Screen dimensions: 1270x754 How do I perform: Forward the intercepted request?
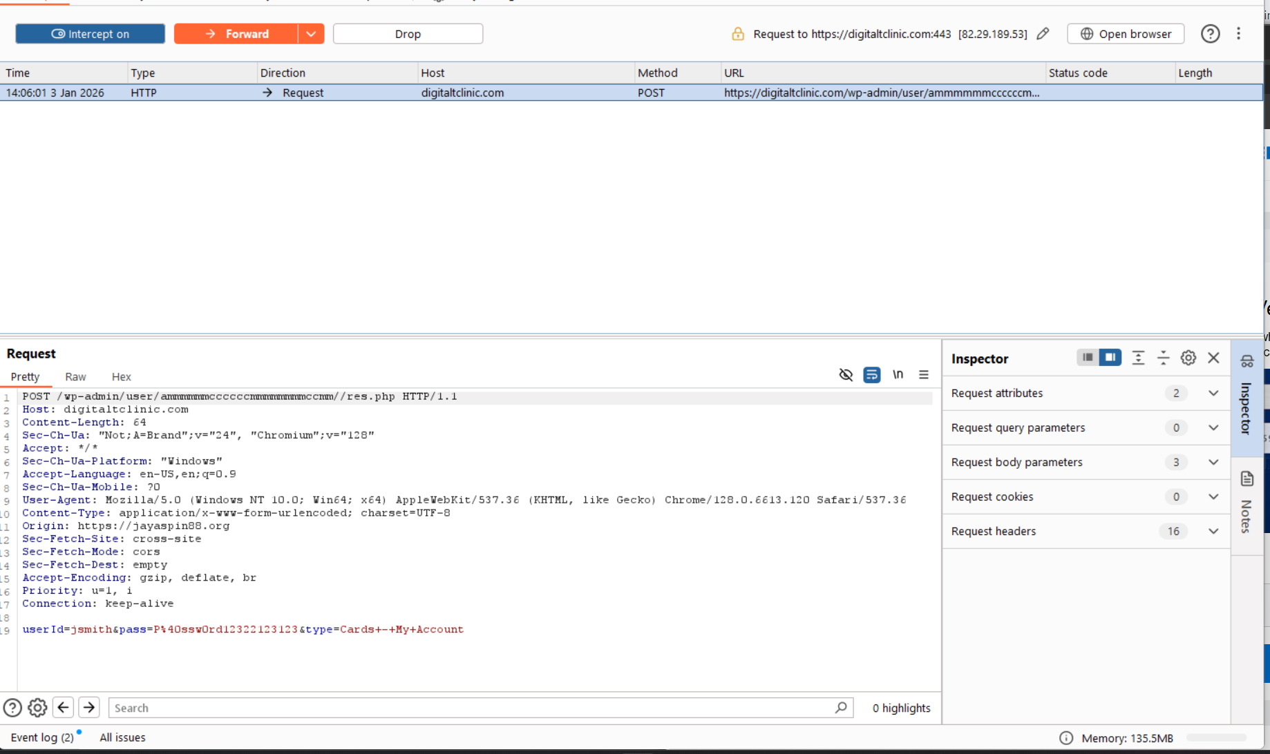(x=236, y=34)
